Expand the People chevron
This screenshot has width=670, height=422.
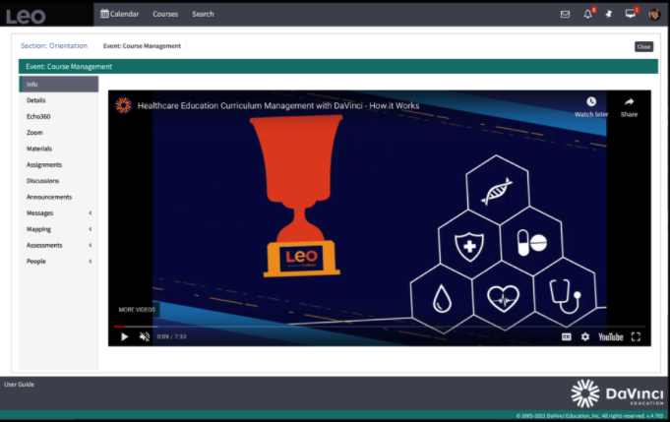pos(91,261)
